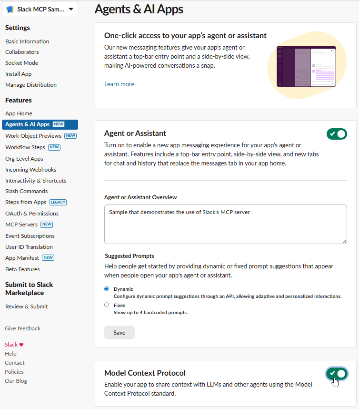The width and height of the screenshot is (359, 409).
Task: Open Review & Submit page
Action: pos(27,307)
